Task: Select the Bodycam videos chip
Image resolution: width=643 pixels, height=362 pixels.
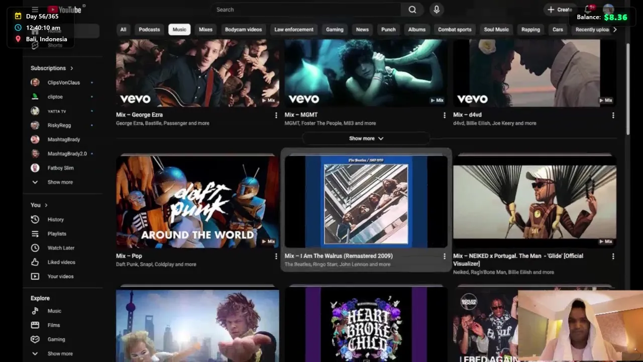Action: (x=243, y=29)
